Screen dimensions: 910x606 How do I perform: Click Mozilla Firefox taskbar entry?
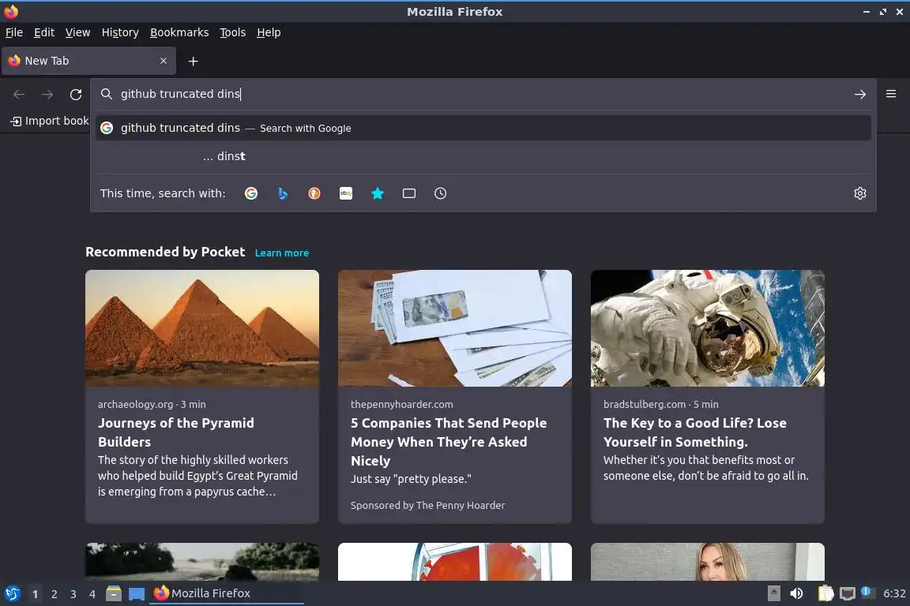point(227,593)
